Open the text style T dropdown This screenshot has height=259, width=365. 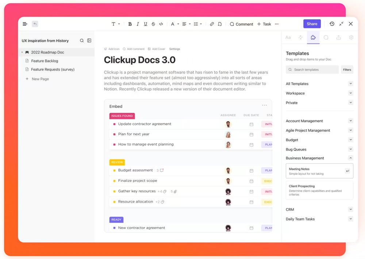click(115, 24)
